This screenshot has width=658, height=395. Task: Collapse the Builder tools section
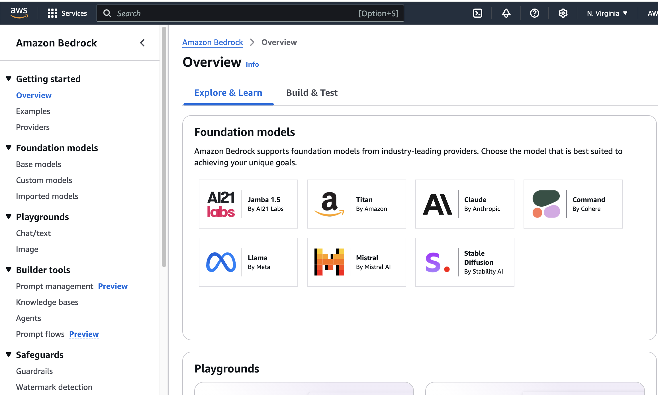click(9, 270)
